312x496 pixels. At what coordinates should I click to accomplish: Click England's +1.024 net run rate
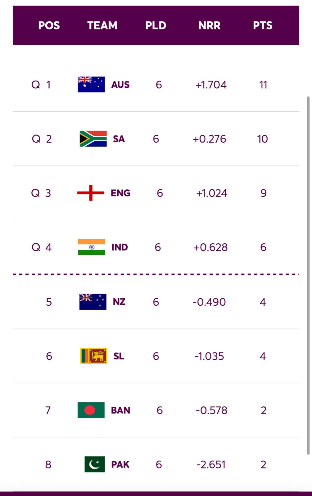(x=211, y=193)
